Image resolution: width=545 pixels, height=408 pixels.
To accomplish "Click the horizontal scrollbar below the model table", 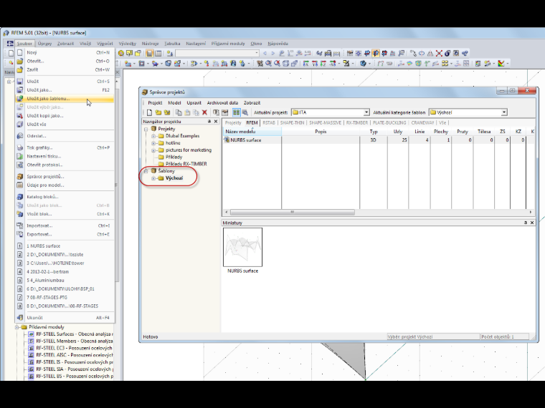I will (x=293, y=212).
